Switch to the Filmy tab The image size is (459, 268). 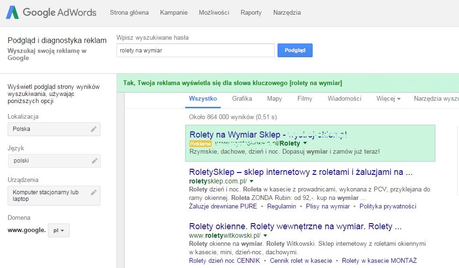(x=305, y=99)
